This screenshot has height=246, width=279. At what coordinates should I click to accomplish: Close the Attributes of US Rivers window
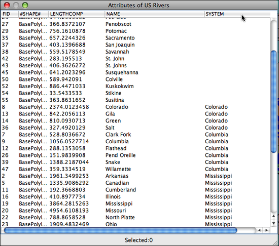click(7, 5)
